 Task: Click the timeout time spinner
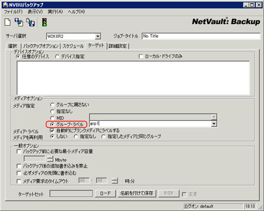tap(115, 181)
